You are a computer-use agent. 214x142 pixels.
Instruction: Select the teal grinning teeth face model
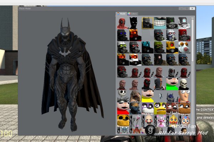coord(160,23)
